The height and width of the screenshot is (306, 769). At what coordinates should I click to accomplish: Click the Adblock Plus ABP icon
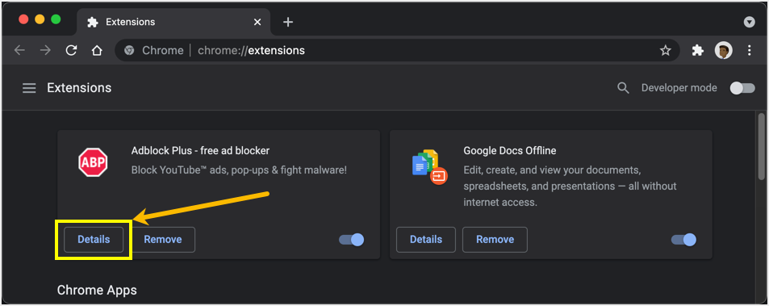tap(93, 163)
